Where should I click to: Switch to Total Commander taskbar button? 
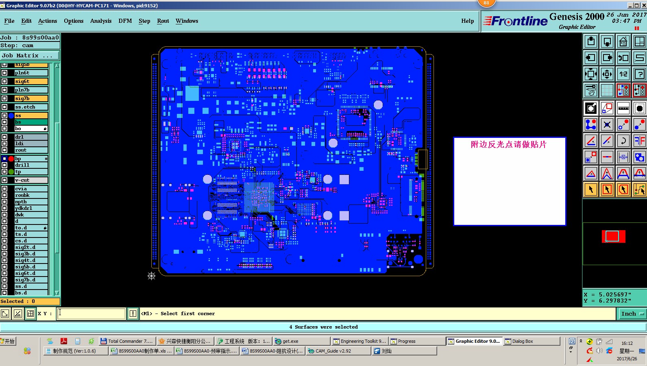click(126, 341)
